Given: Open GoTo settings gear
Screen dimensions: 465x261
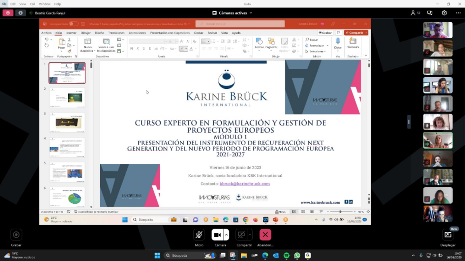Looking at the screenshot, I should (444, 13).
